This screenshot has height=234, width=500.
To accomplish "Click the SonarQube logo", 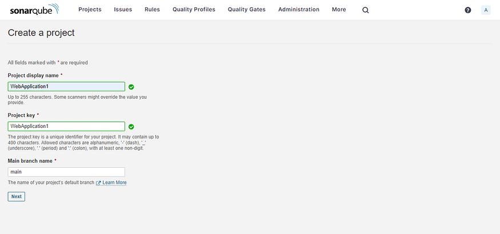I will click(x=37, y=10).
